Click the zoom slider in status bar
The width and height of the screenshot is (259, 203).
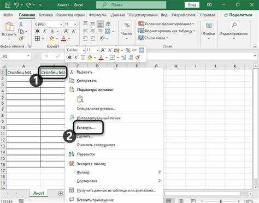(221, 201)
